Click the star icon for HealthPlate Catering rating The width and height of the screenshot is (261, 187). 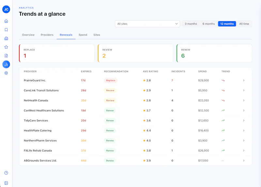coord(144,131)
